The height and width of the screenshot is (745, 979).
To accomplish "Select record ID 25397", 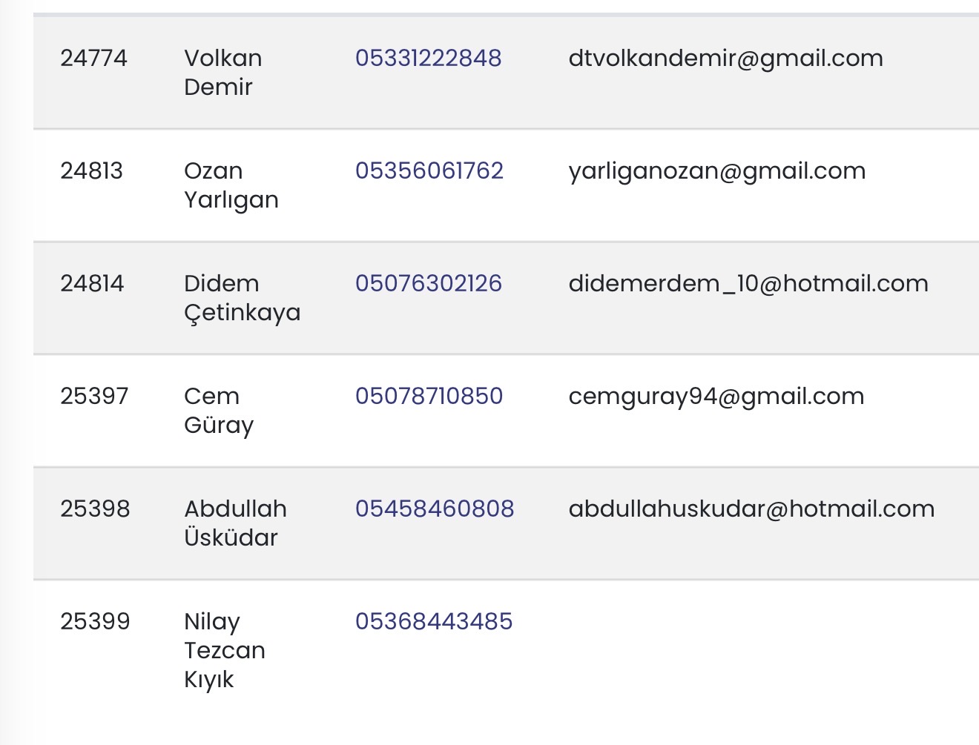I will pyautogui.click(x=94, y=397).
